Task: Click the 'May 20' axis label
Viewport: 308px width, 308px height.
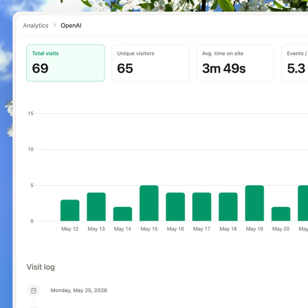Action: click(x=281, y=229)
